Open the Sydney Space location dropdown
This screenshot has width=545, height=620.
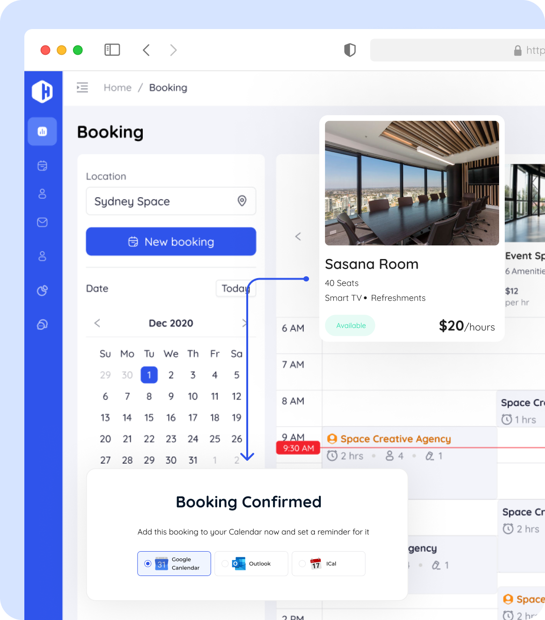coord(171,201)
